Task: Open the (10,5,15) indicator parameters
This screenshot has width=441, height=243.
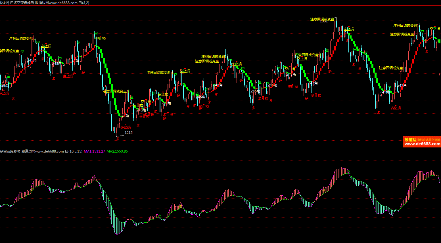Action: click(75, 151)
